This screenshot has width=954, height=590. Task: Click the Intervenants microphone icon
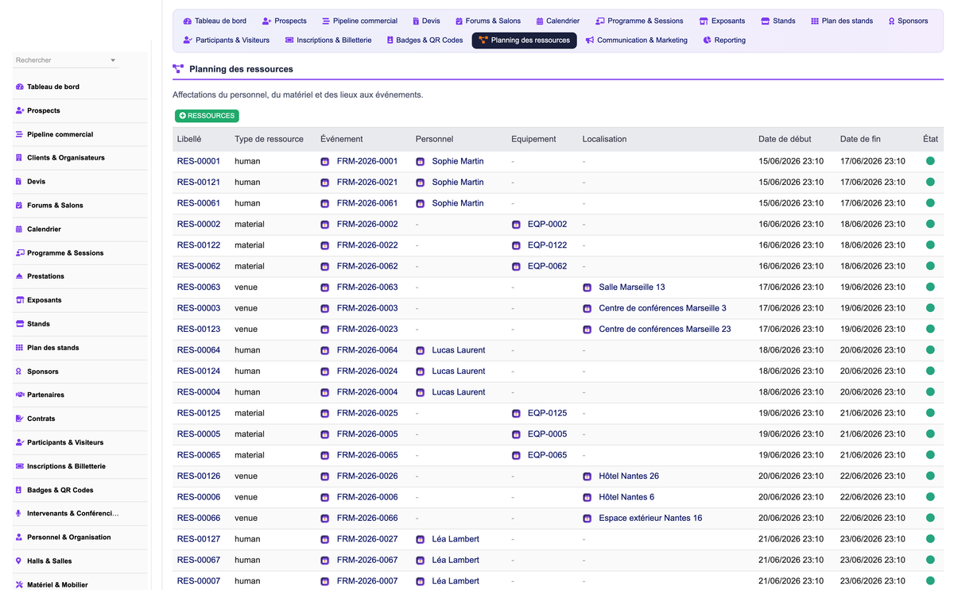pos(19,514)
